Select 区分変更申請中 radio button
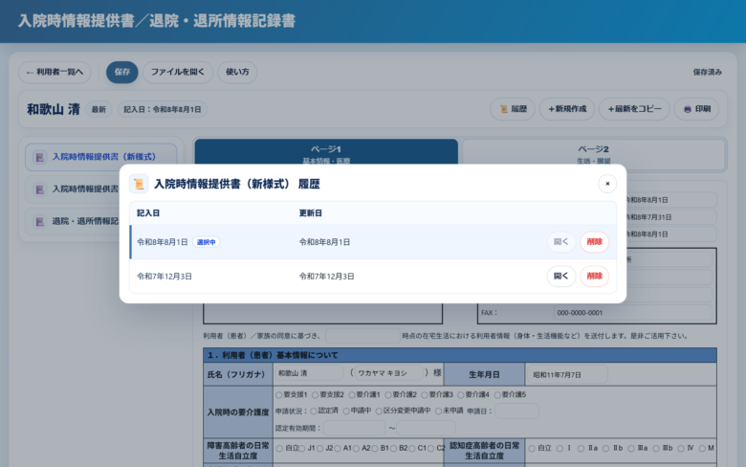This screenshot has width=746, height=467. (379, 411)
